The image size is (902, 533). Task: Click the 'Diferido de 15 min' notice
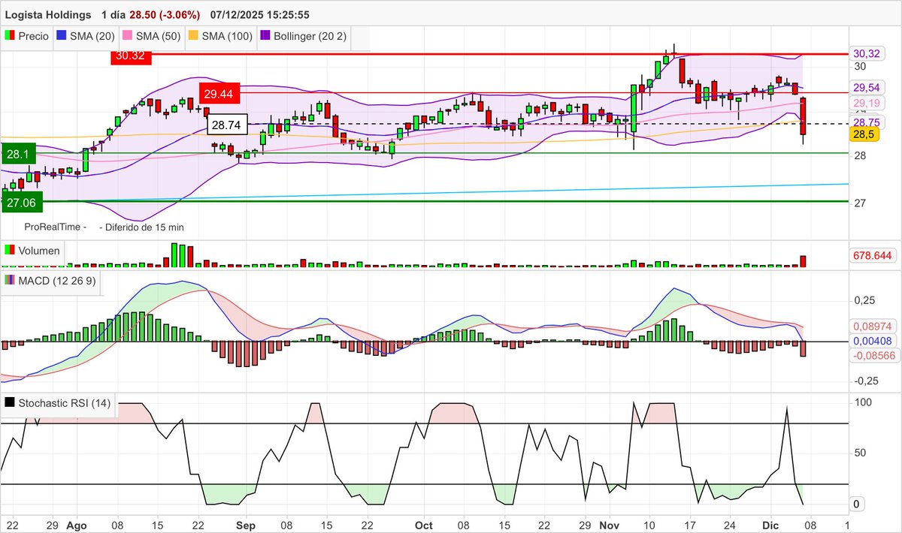point(141,227)
